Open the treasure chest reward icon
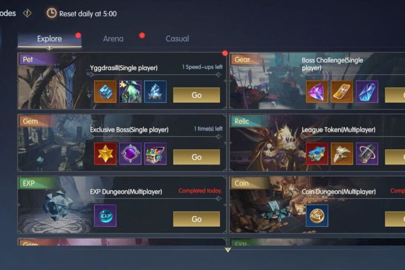 point(155,154)
